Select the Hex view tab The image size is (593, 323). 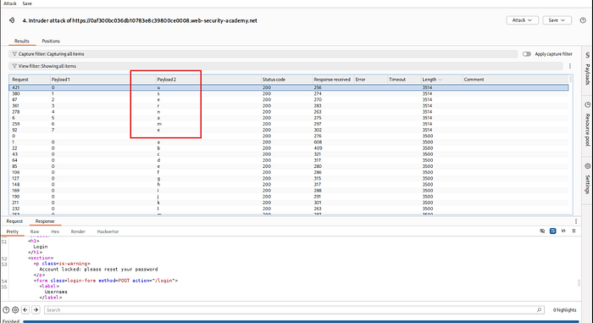click(55, 231)
